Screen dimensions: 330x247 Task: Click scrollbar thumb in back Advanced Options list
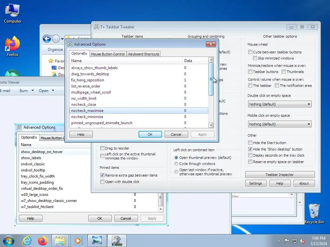click(x=160, y=199)
